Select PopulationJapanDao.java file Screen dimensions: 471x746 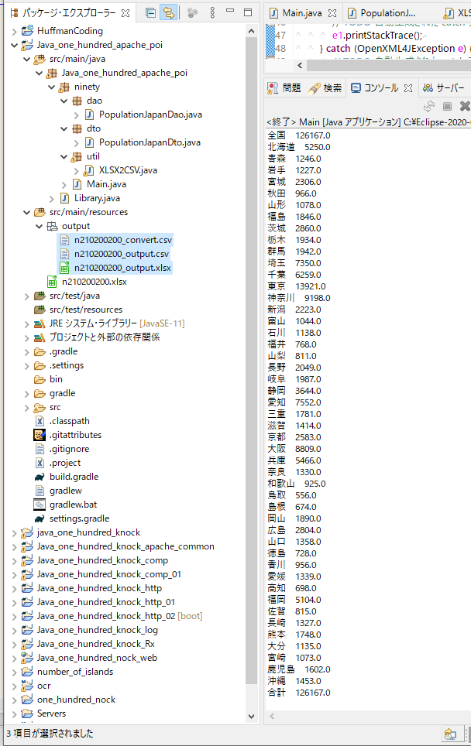tap(150, 115)
